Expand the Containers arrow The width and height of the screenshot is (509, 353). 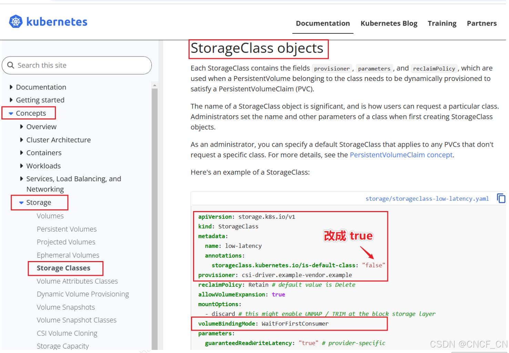click(21, 153)
